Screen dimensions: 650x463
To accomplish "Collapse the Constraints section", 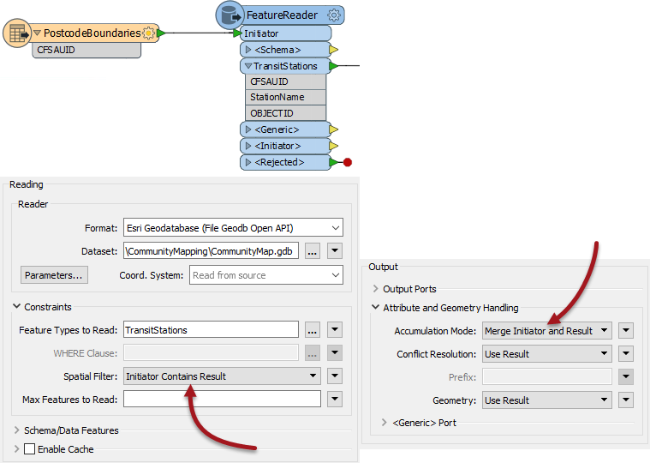I will point(16,306).
